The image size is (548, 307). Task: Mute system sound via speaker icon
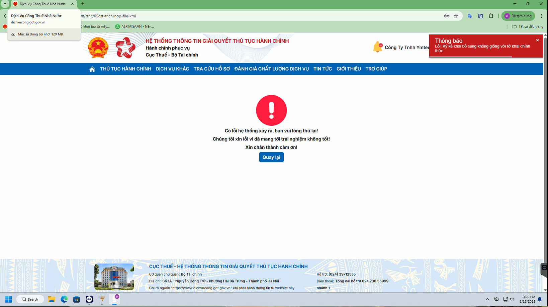pyautogui.click(x=512, y=299)
